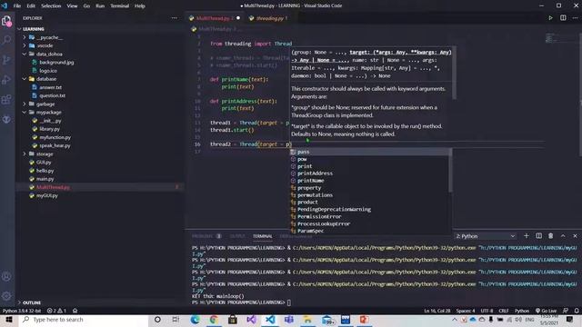Close the terminal panel

(x=575, y=236)
